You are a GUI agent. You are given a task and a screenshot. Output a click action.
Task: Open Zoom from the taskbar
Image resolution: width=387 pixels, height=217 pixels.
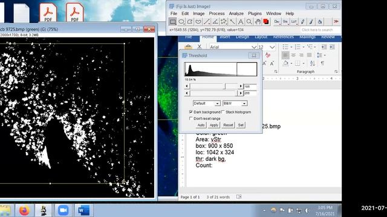pos(63,210)
